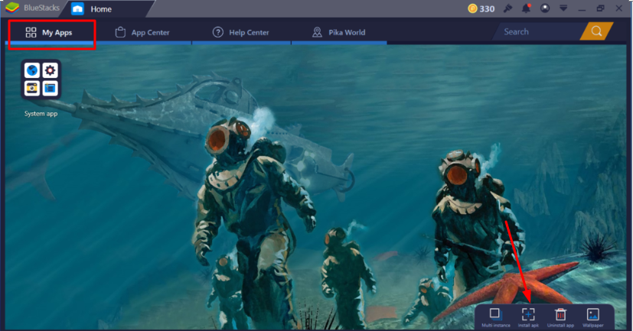
Task: Open the My Apps tab
Action: click(49, 32)
